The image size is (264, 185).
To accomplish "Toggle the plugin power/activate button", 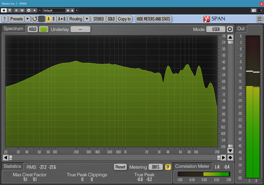I will (x=4, y=11).
